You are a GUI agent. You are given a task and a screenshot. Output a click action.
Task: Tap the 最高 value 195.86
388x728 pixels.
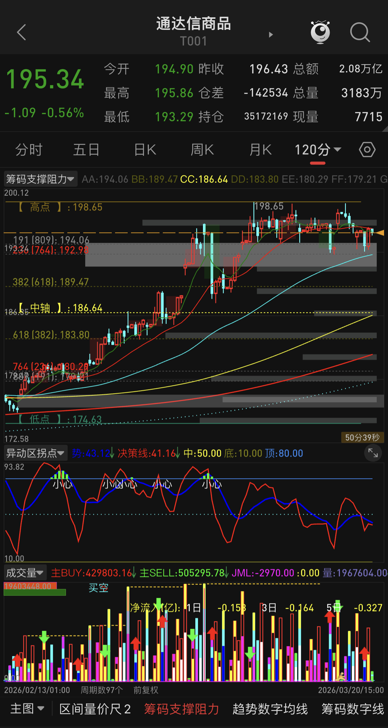tap(174, 93)
